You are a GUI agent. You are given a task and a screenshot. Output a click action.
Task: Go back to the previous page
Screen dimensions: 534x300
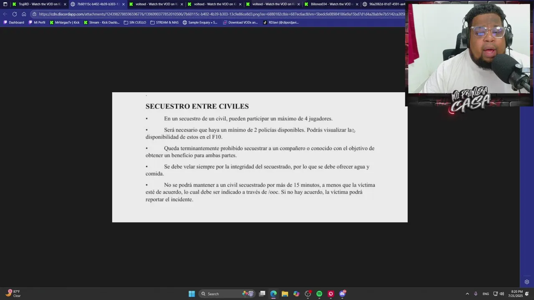click(5, 14)
